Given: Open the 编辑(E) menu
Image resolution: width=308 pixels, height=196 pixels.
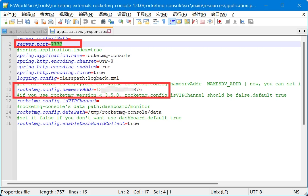Looking at the screenshot, I should pos(28,14).
